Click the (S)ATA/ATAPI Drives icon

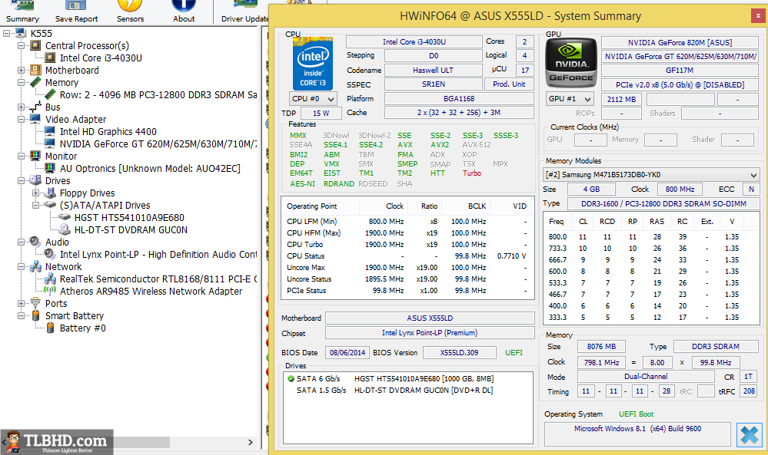pos(50,205)
